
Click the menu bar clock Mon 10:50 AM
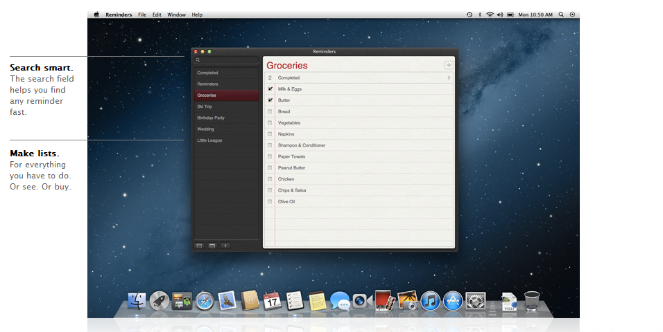[535, 15]
